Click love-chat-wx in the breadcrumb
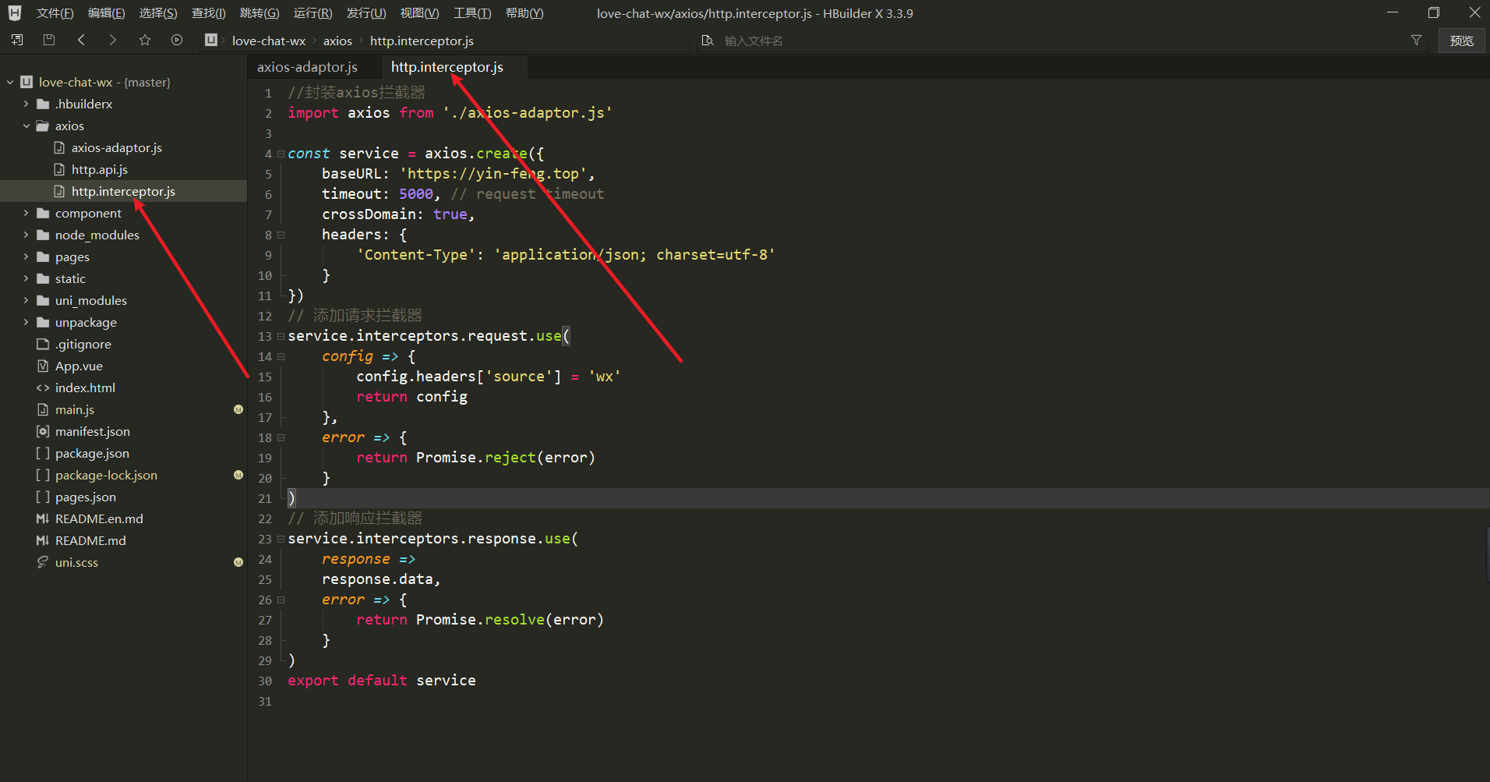 click(269, 41)
